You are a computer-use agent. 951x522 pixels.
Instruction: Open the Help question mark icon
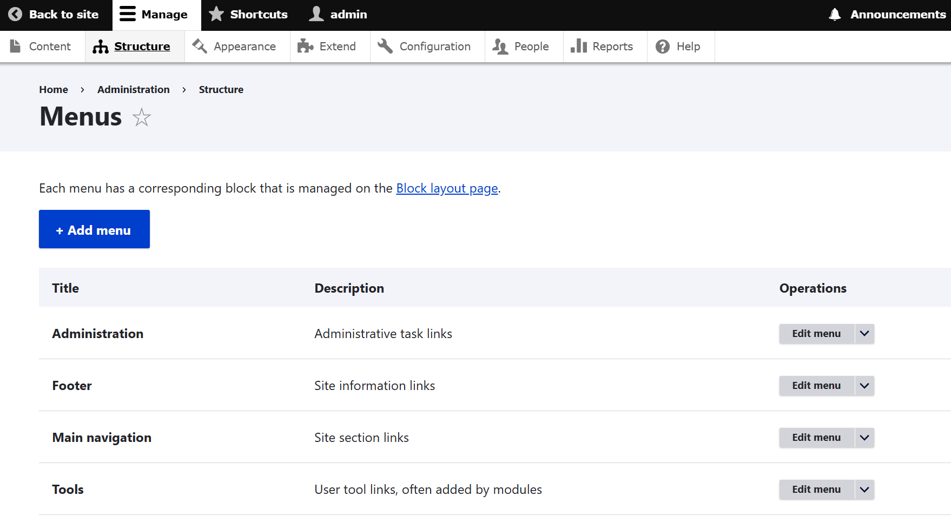coord(662,47)
